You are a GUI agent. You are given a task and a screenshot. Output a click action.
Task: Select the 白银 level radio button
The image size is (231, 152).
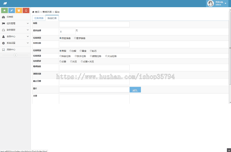[70, 51]
